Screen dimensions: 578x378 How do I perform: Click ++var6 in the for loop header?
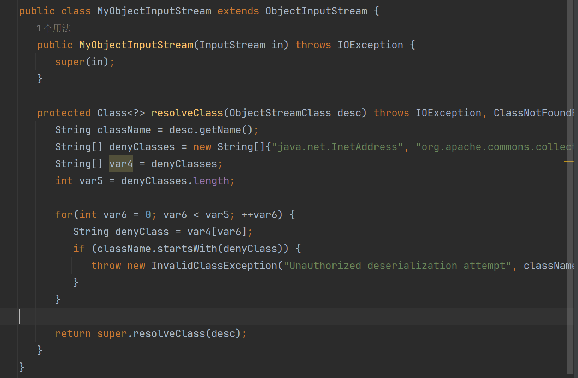(x=259, y=215)
